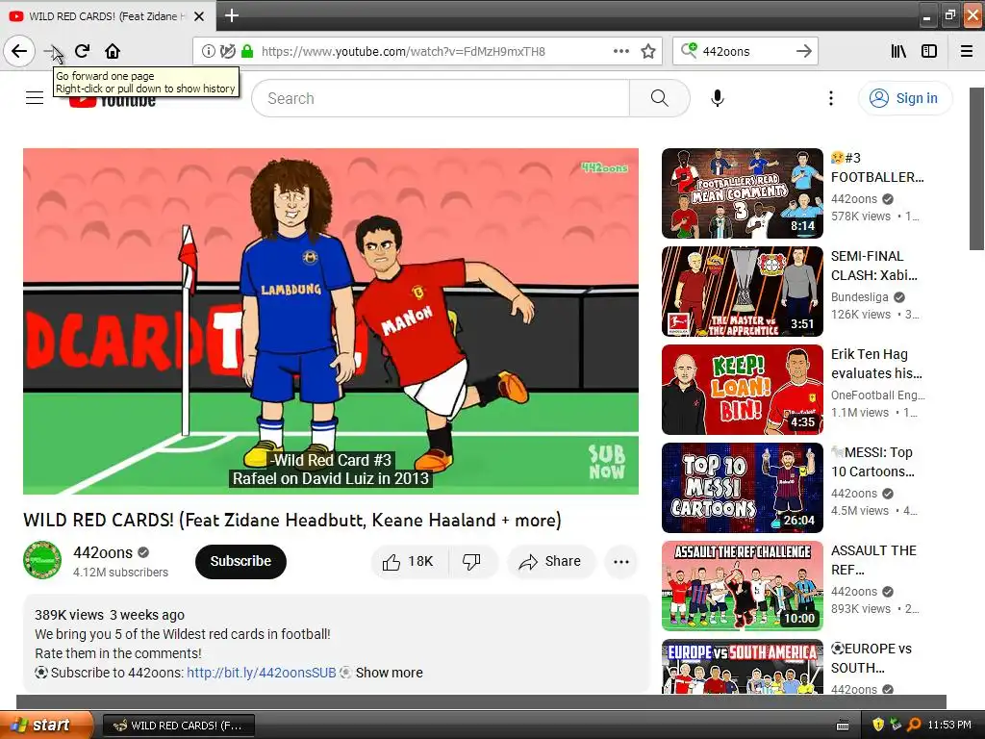The height and width of the screenshot is (739, 985).
Task: Open 'ASSAULT THE REF...' video title
Action: pyautogui.click(x=873, y=560)
